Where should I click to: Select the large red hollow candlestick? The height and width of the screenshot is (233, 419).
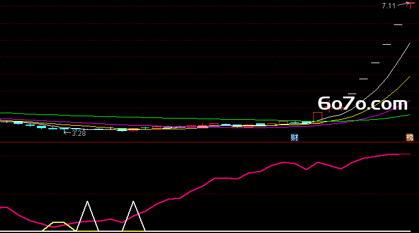pyautogui.click(x=318, y=117)
